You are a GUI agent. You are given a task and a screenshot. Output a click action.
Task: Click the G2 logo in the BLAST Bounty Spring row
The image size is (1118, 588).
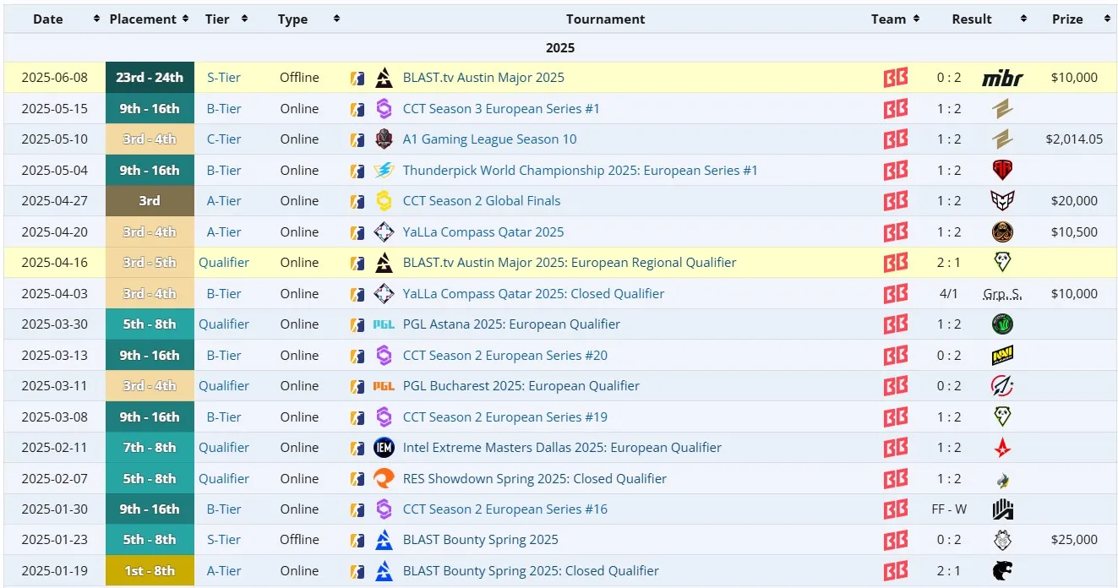[1002, 540]
